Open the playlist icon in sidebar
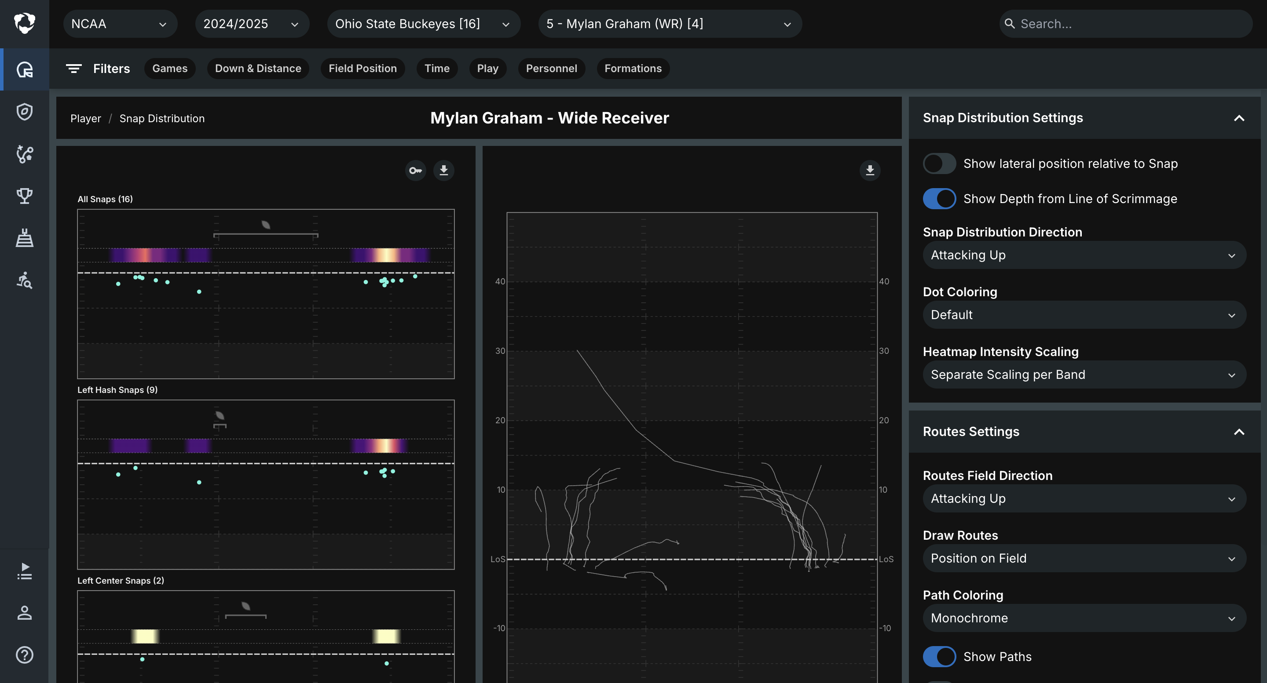 pos(25,571)
